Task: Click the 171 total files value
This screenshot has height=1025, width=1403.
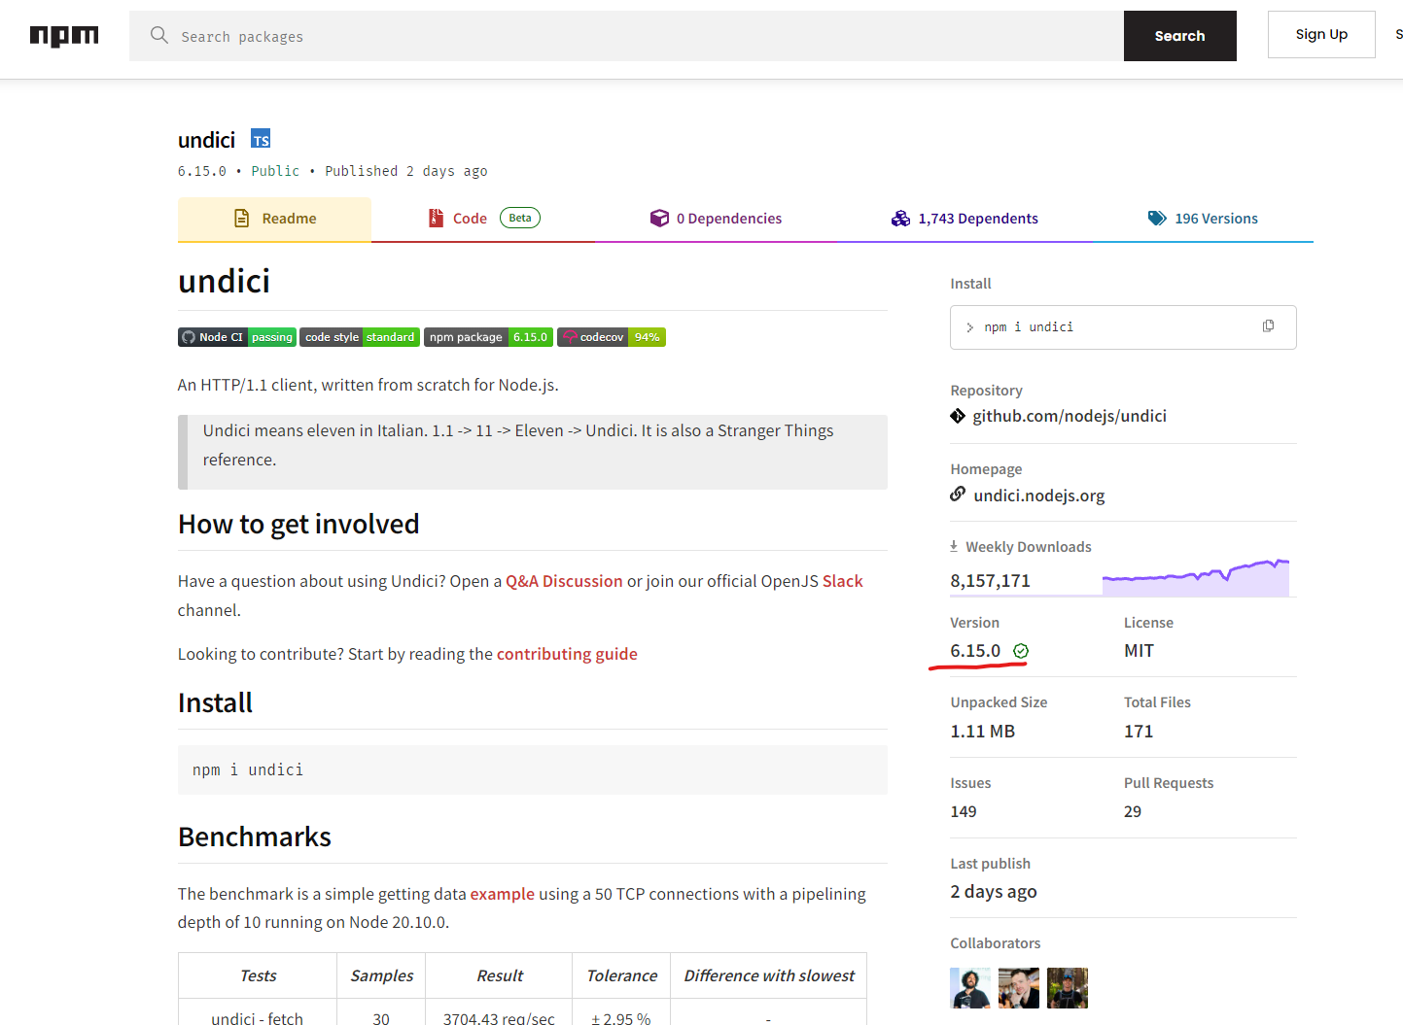Action: coord(1139,732)
